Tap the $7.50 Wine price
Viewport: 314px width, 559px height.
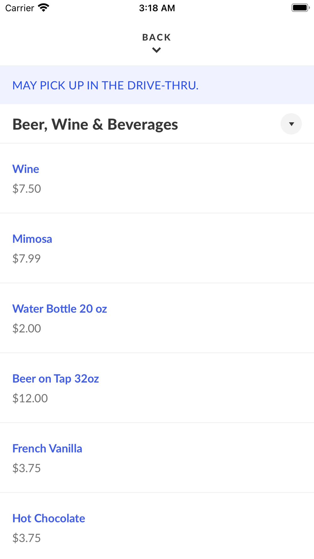[x=27, y=189]
